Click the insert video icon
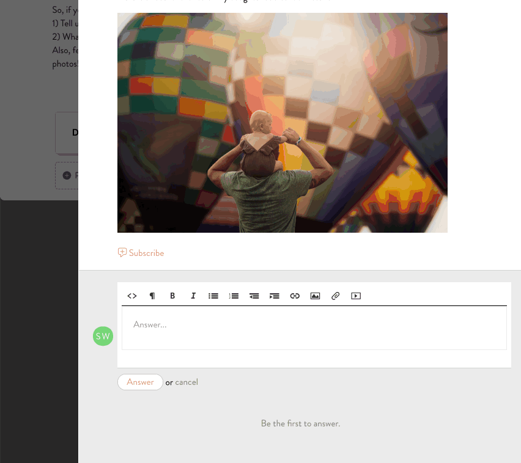Screen dimensions: 521x463 point(356,296)
